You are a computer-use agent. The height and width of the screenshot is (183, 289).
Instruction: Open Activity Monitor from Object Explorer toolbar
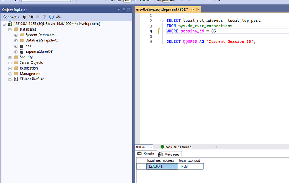(x=59, y=17)
